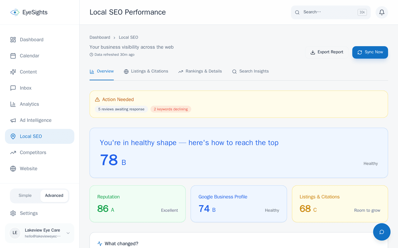Viewport: 398px width, 248px height.
Task: Click the Analytics bar chart icon
Action: coord(13,104)
